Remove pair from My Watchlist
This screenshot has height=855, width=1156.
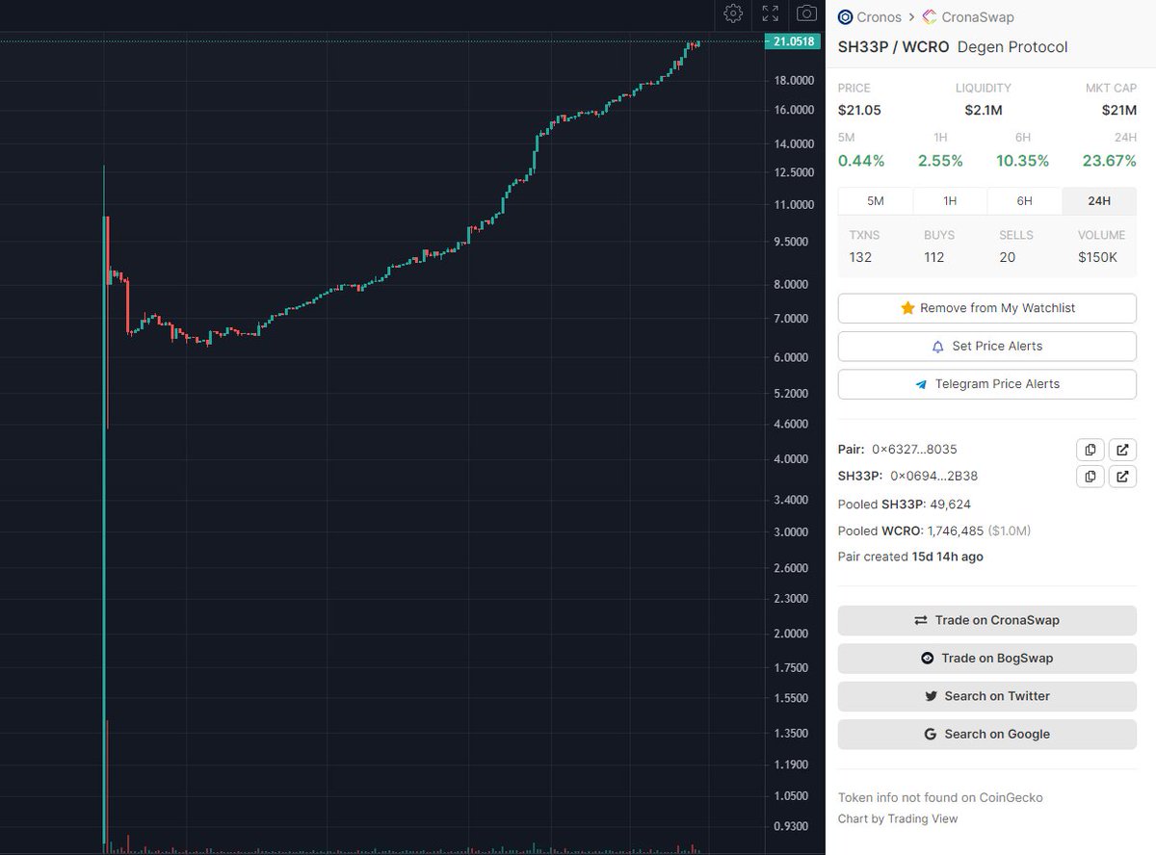987,308
